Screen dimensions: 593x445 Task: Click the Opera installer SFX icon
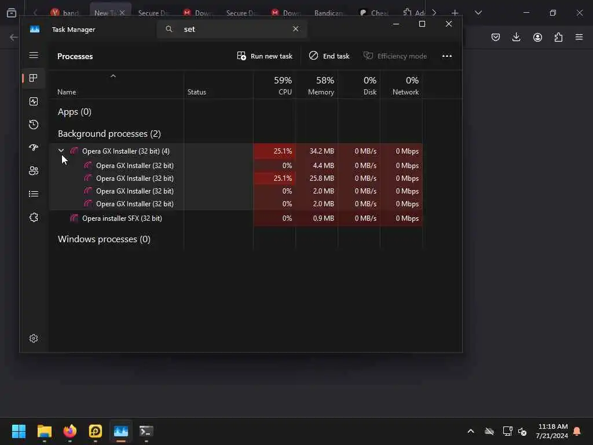(74, 218)
